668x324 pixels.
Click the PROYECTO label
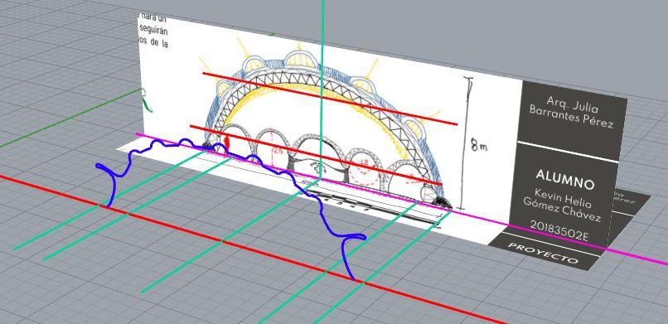[x=544, y=254]
